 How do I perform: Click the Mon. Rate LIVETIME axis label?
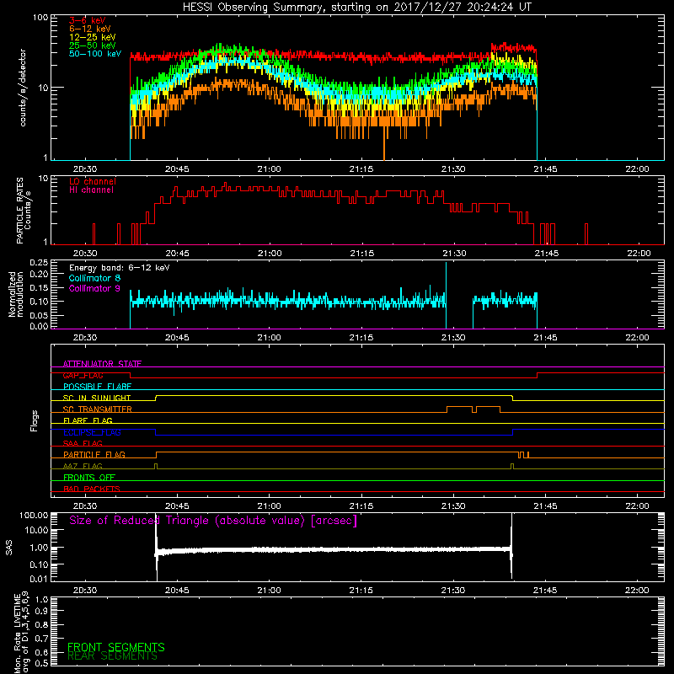pos(22,632)
